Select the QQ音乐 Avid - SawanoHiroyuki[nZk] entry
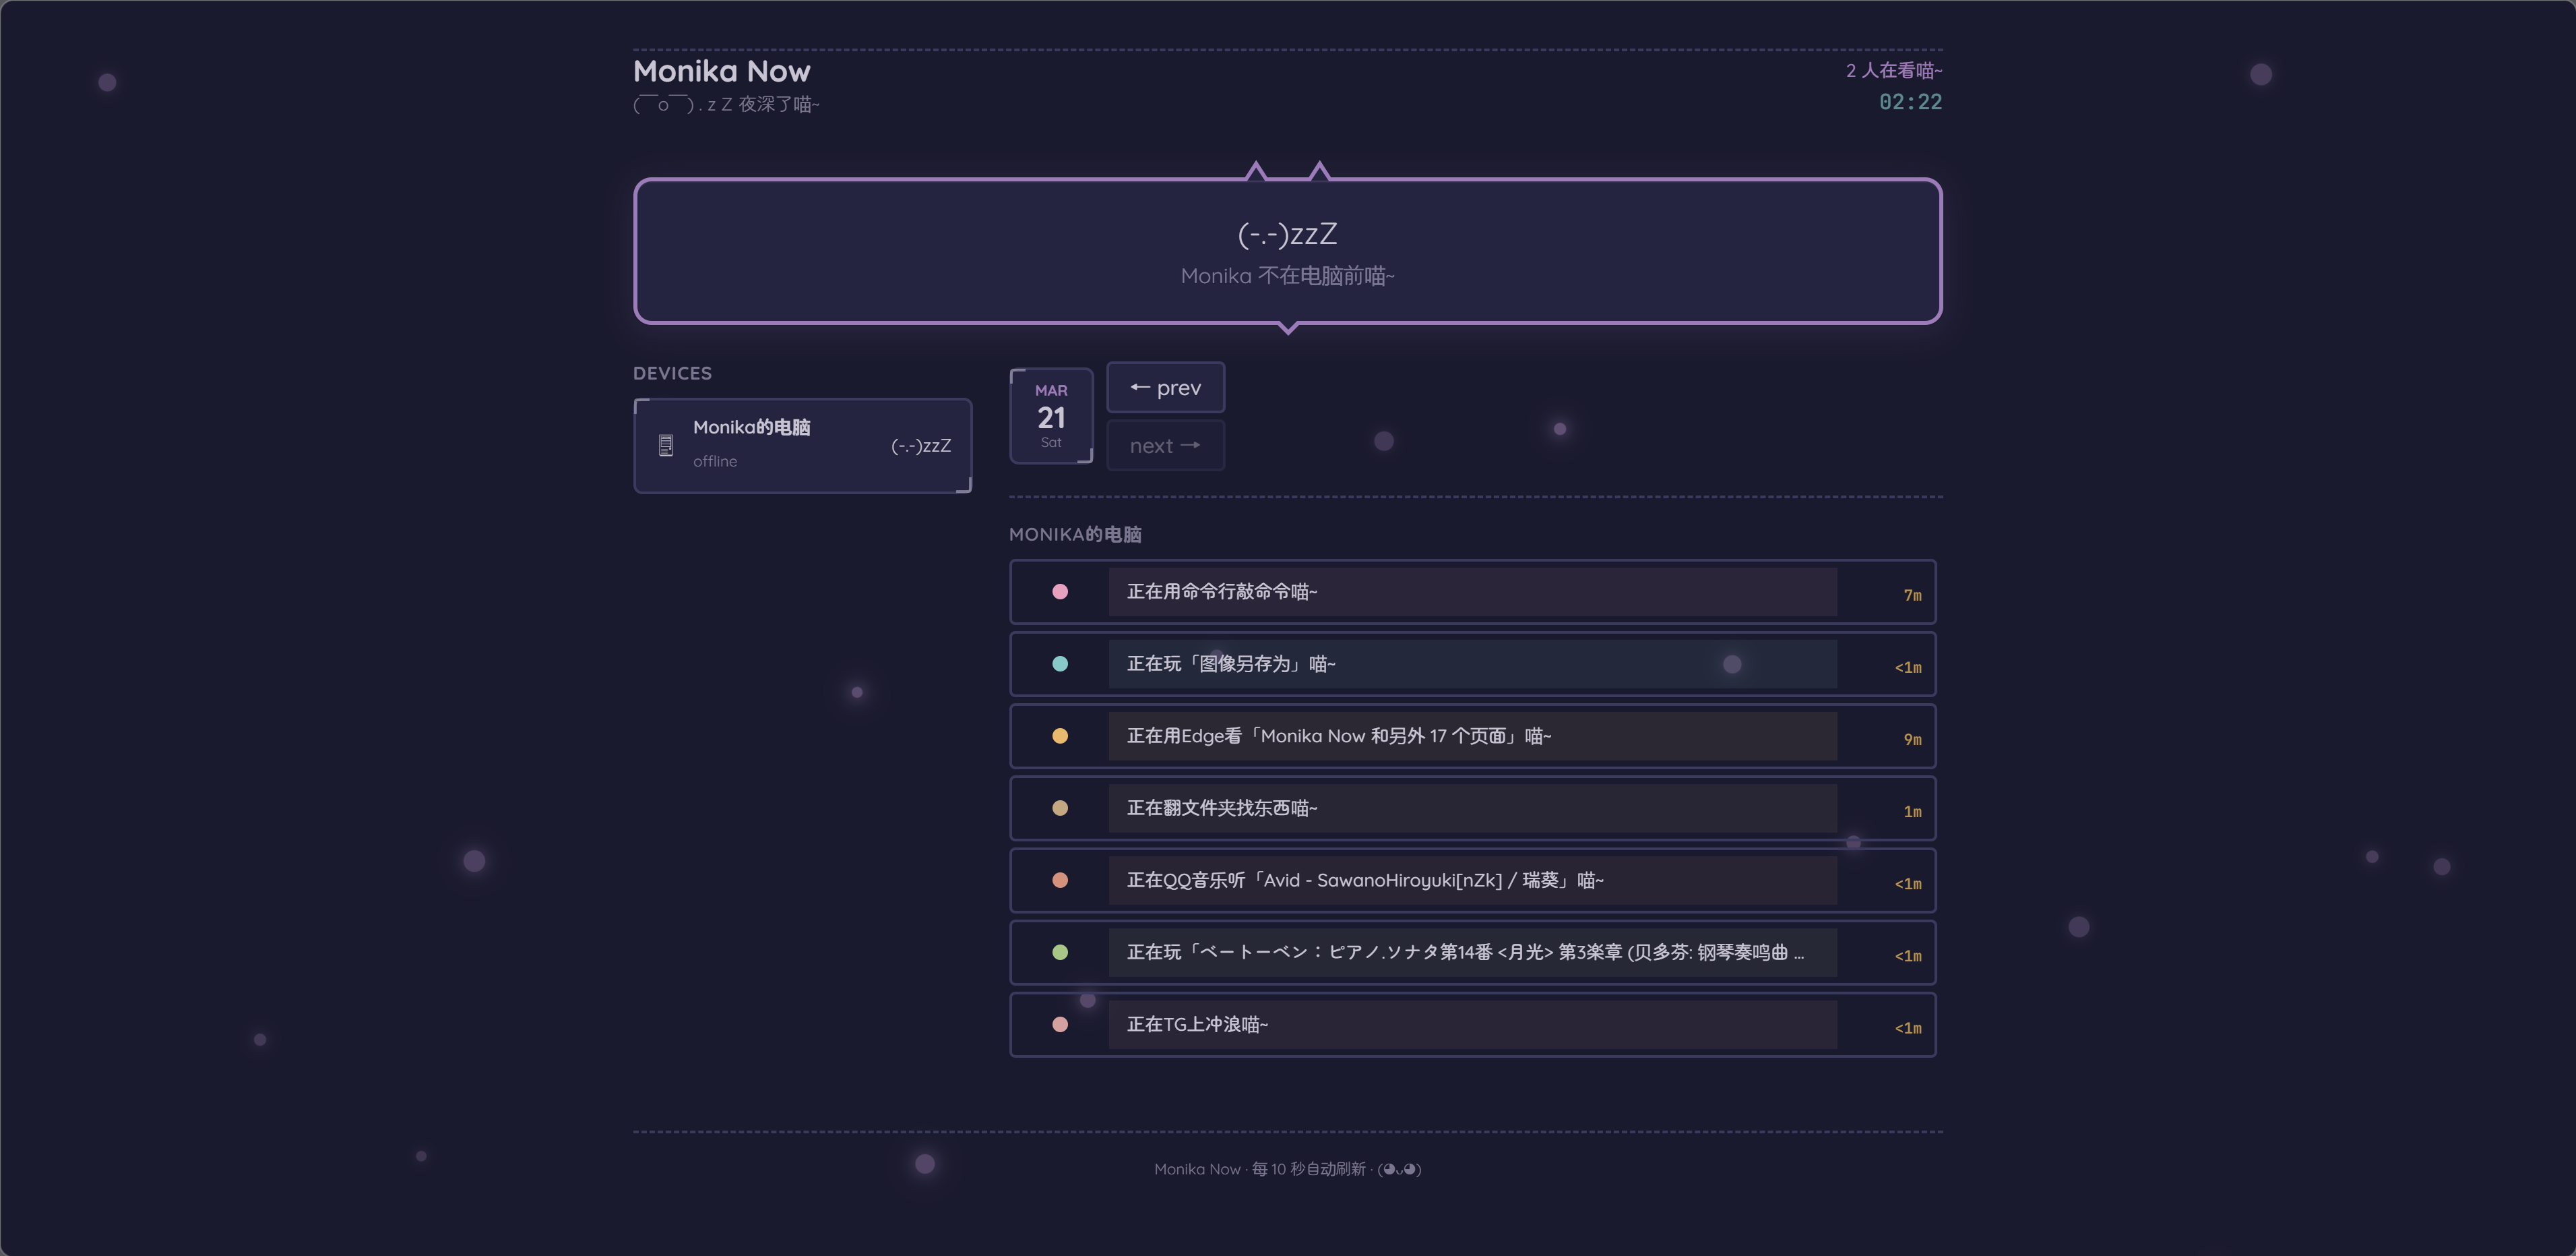 pyautogui.click(x=1473, y=880)
